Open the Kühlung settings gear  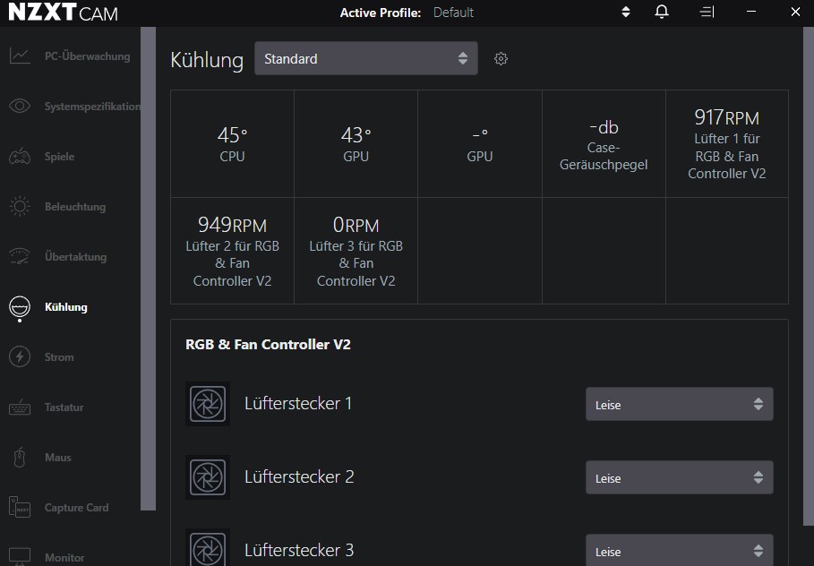501,58
